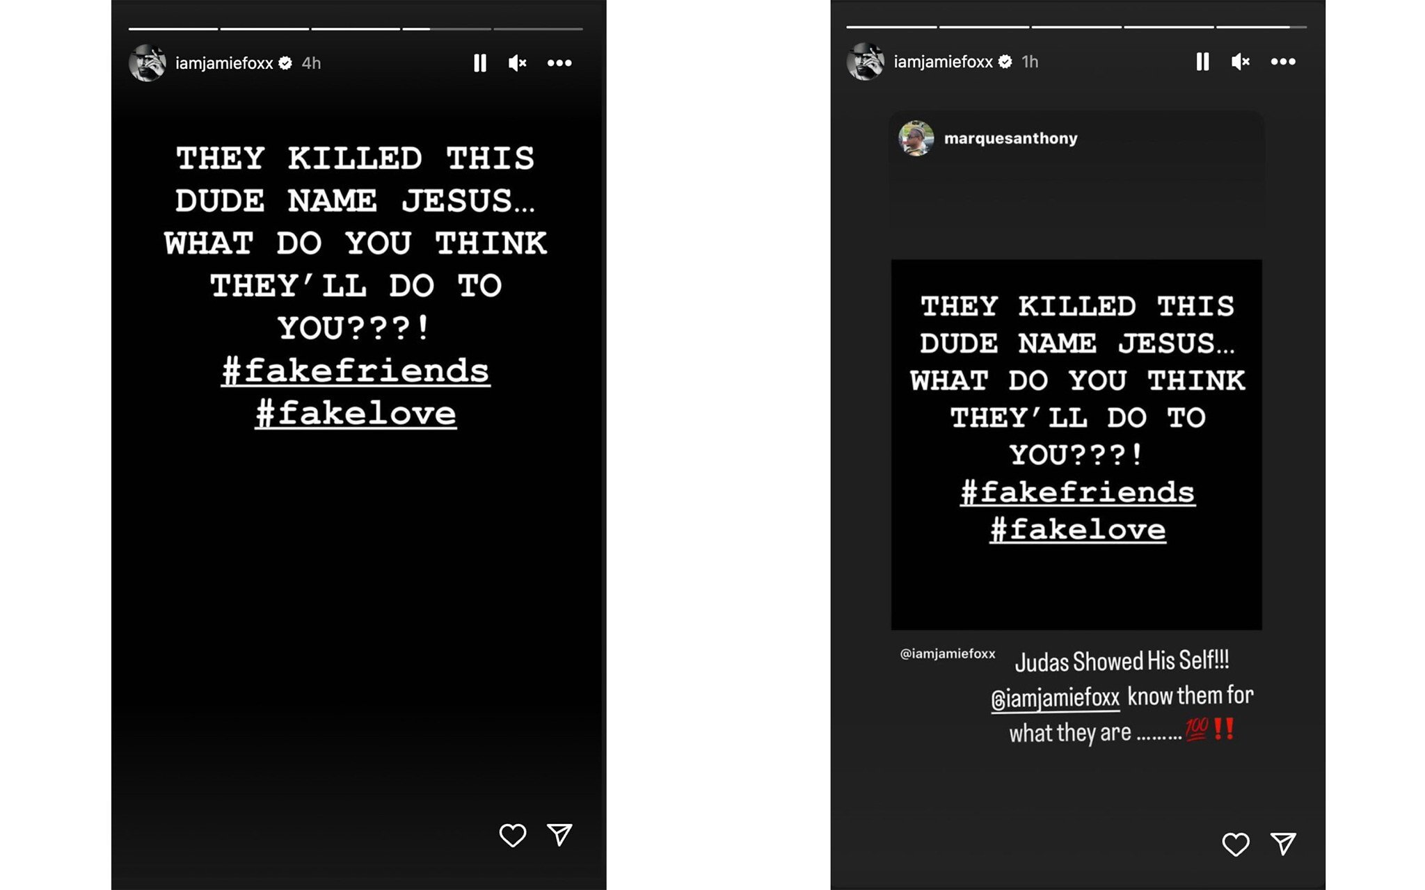The width and height of the screenshot is (1425, 890).
Task: Tap #fakefriends hashtag in left story
Action: (356, 371)
